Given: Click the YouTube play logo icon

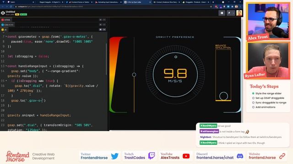Looking at the screenshot, I should click(186, 156).
